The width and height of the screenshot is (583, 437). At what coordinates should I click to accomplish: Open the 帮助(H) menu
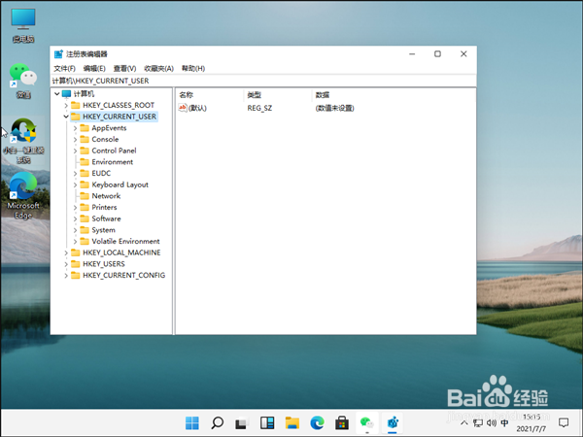pos(193,68)
